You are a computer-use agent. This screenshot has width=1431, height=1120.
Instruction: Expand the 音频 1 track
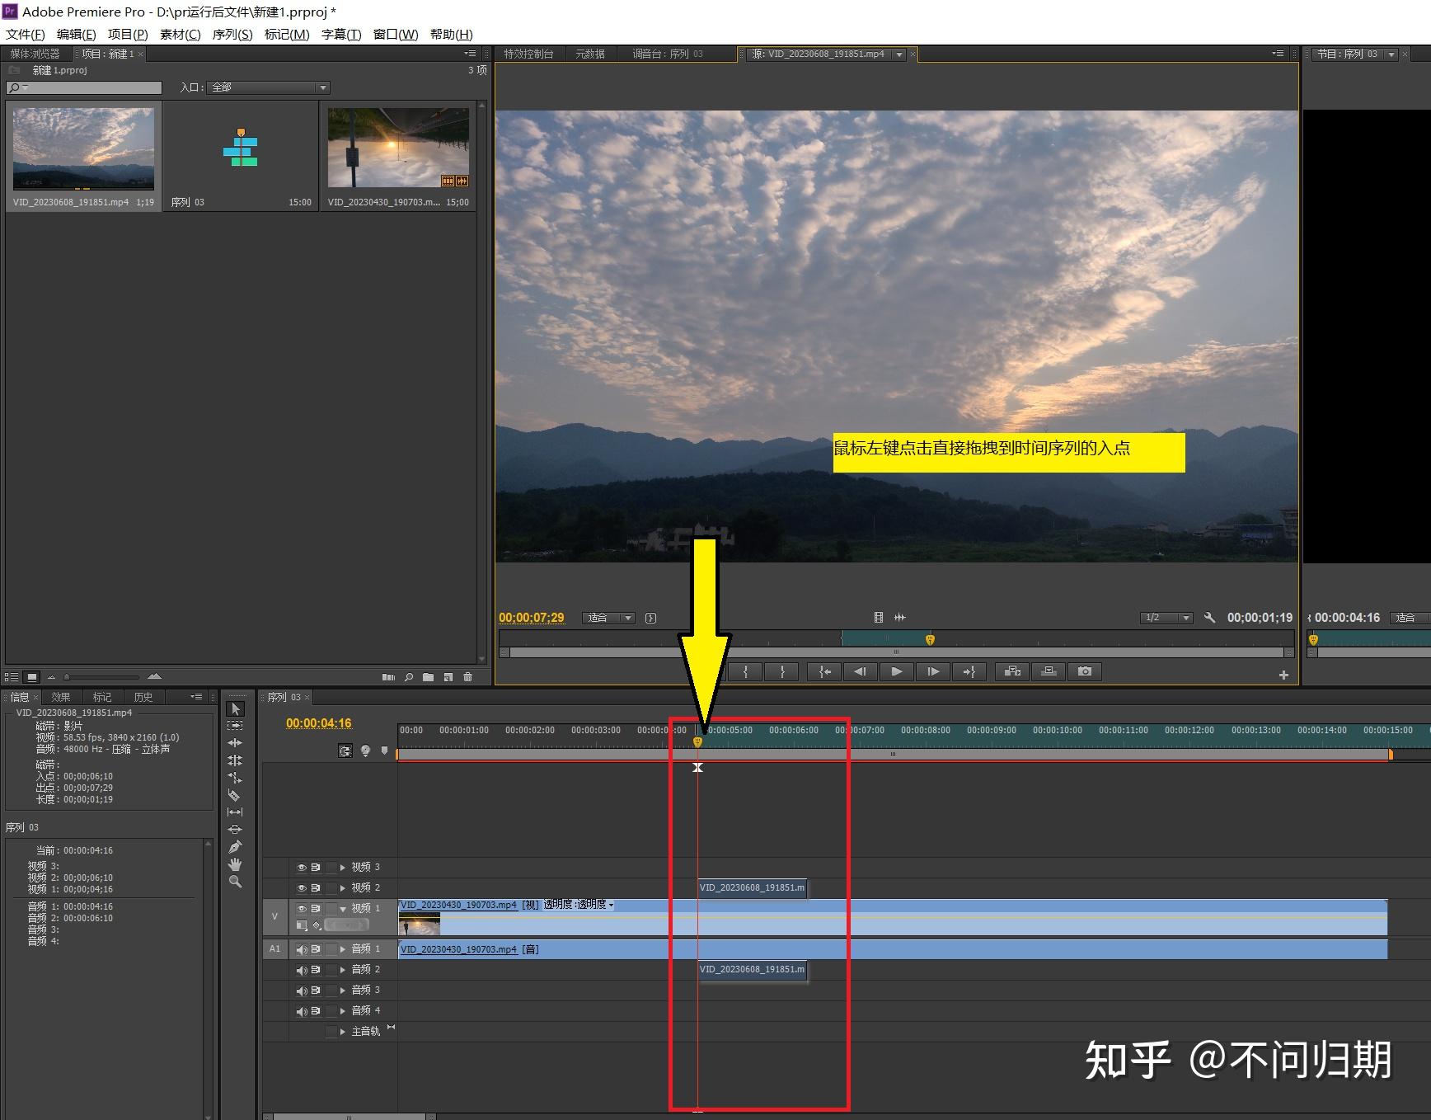click(343, 949)
